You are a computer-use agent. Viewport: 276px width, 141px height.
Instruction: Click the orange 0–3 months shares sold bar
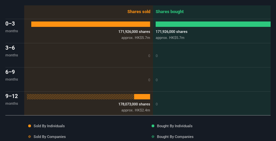[x=91, y=24]
